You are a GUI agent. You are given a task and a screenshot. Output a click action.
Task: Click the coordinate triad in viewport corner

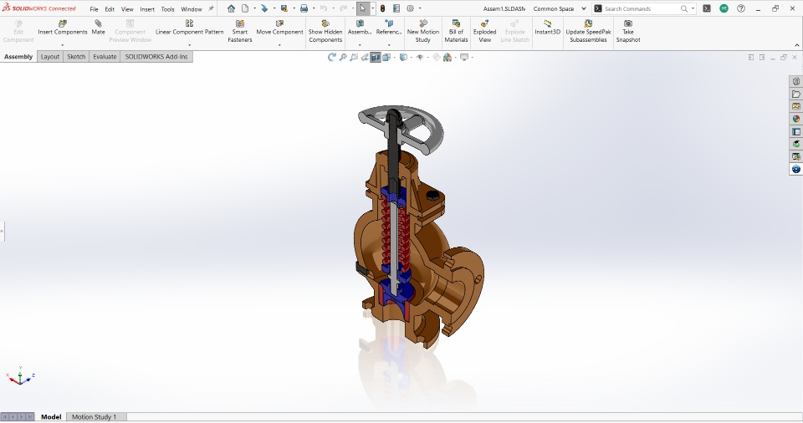coord(20,376)
